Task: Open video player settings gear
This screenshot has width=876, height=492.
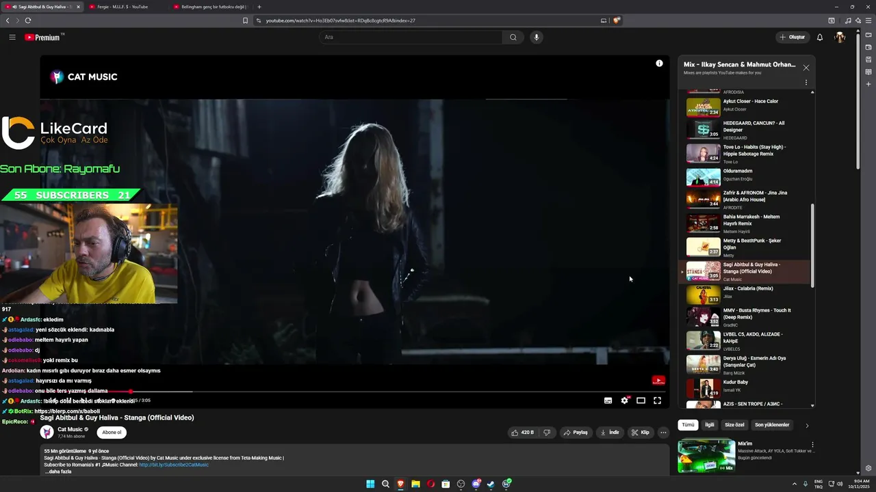Action: 624,400
